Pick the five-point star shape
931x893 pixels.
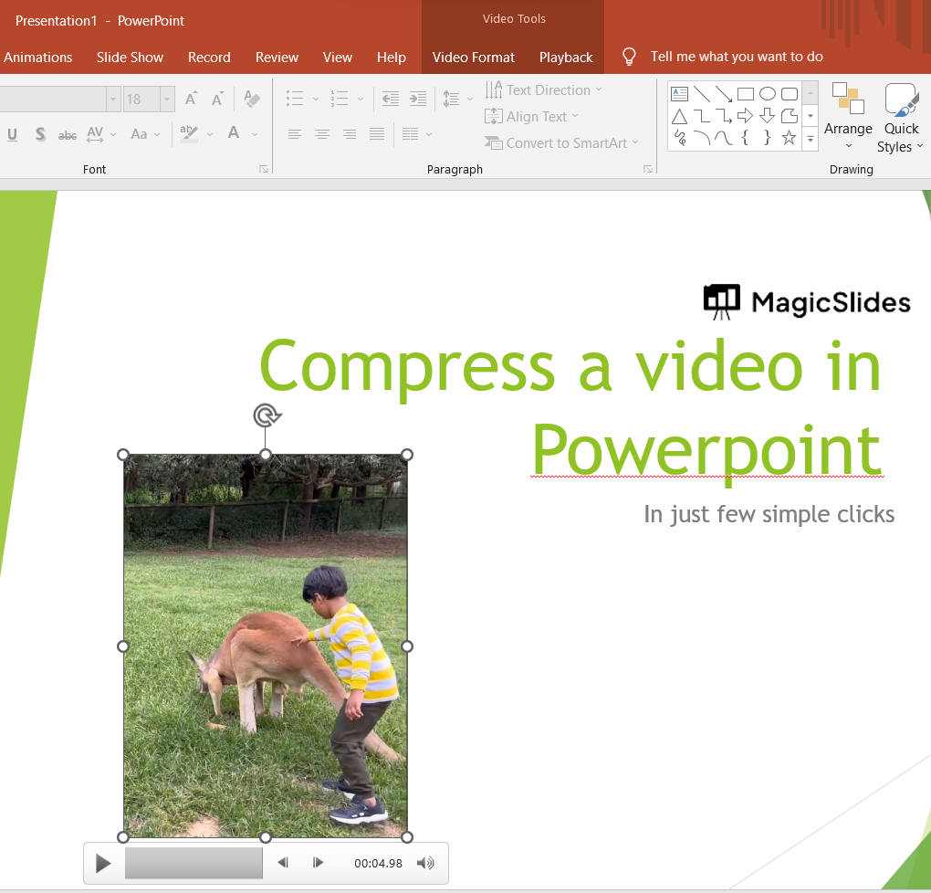790,138
